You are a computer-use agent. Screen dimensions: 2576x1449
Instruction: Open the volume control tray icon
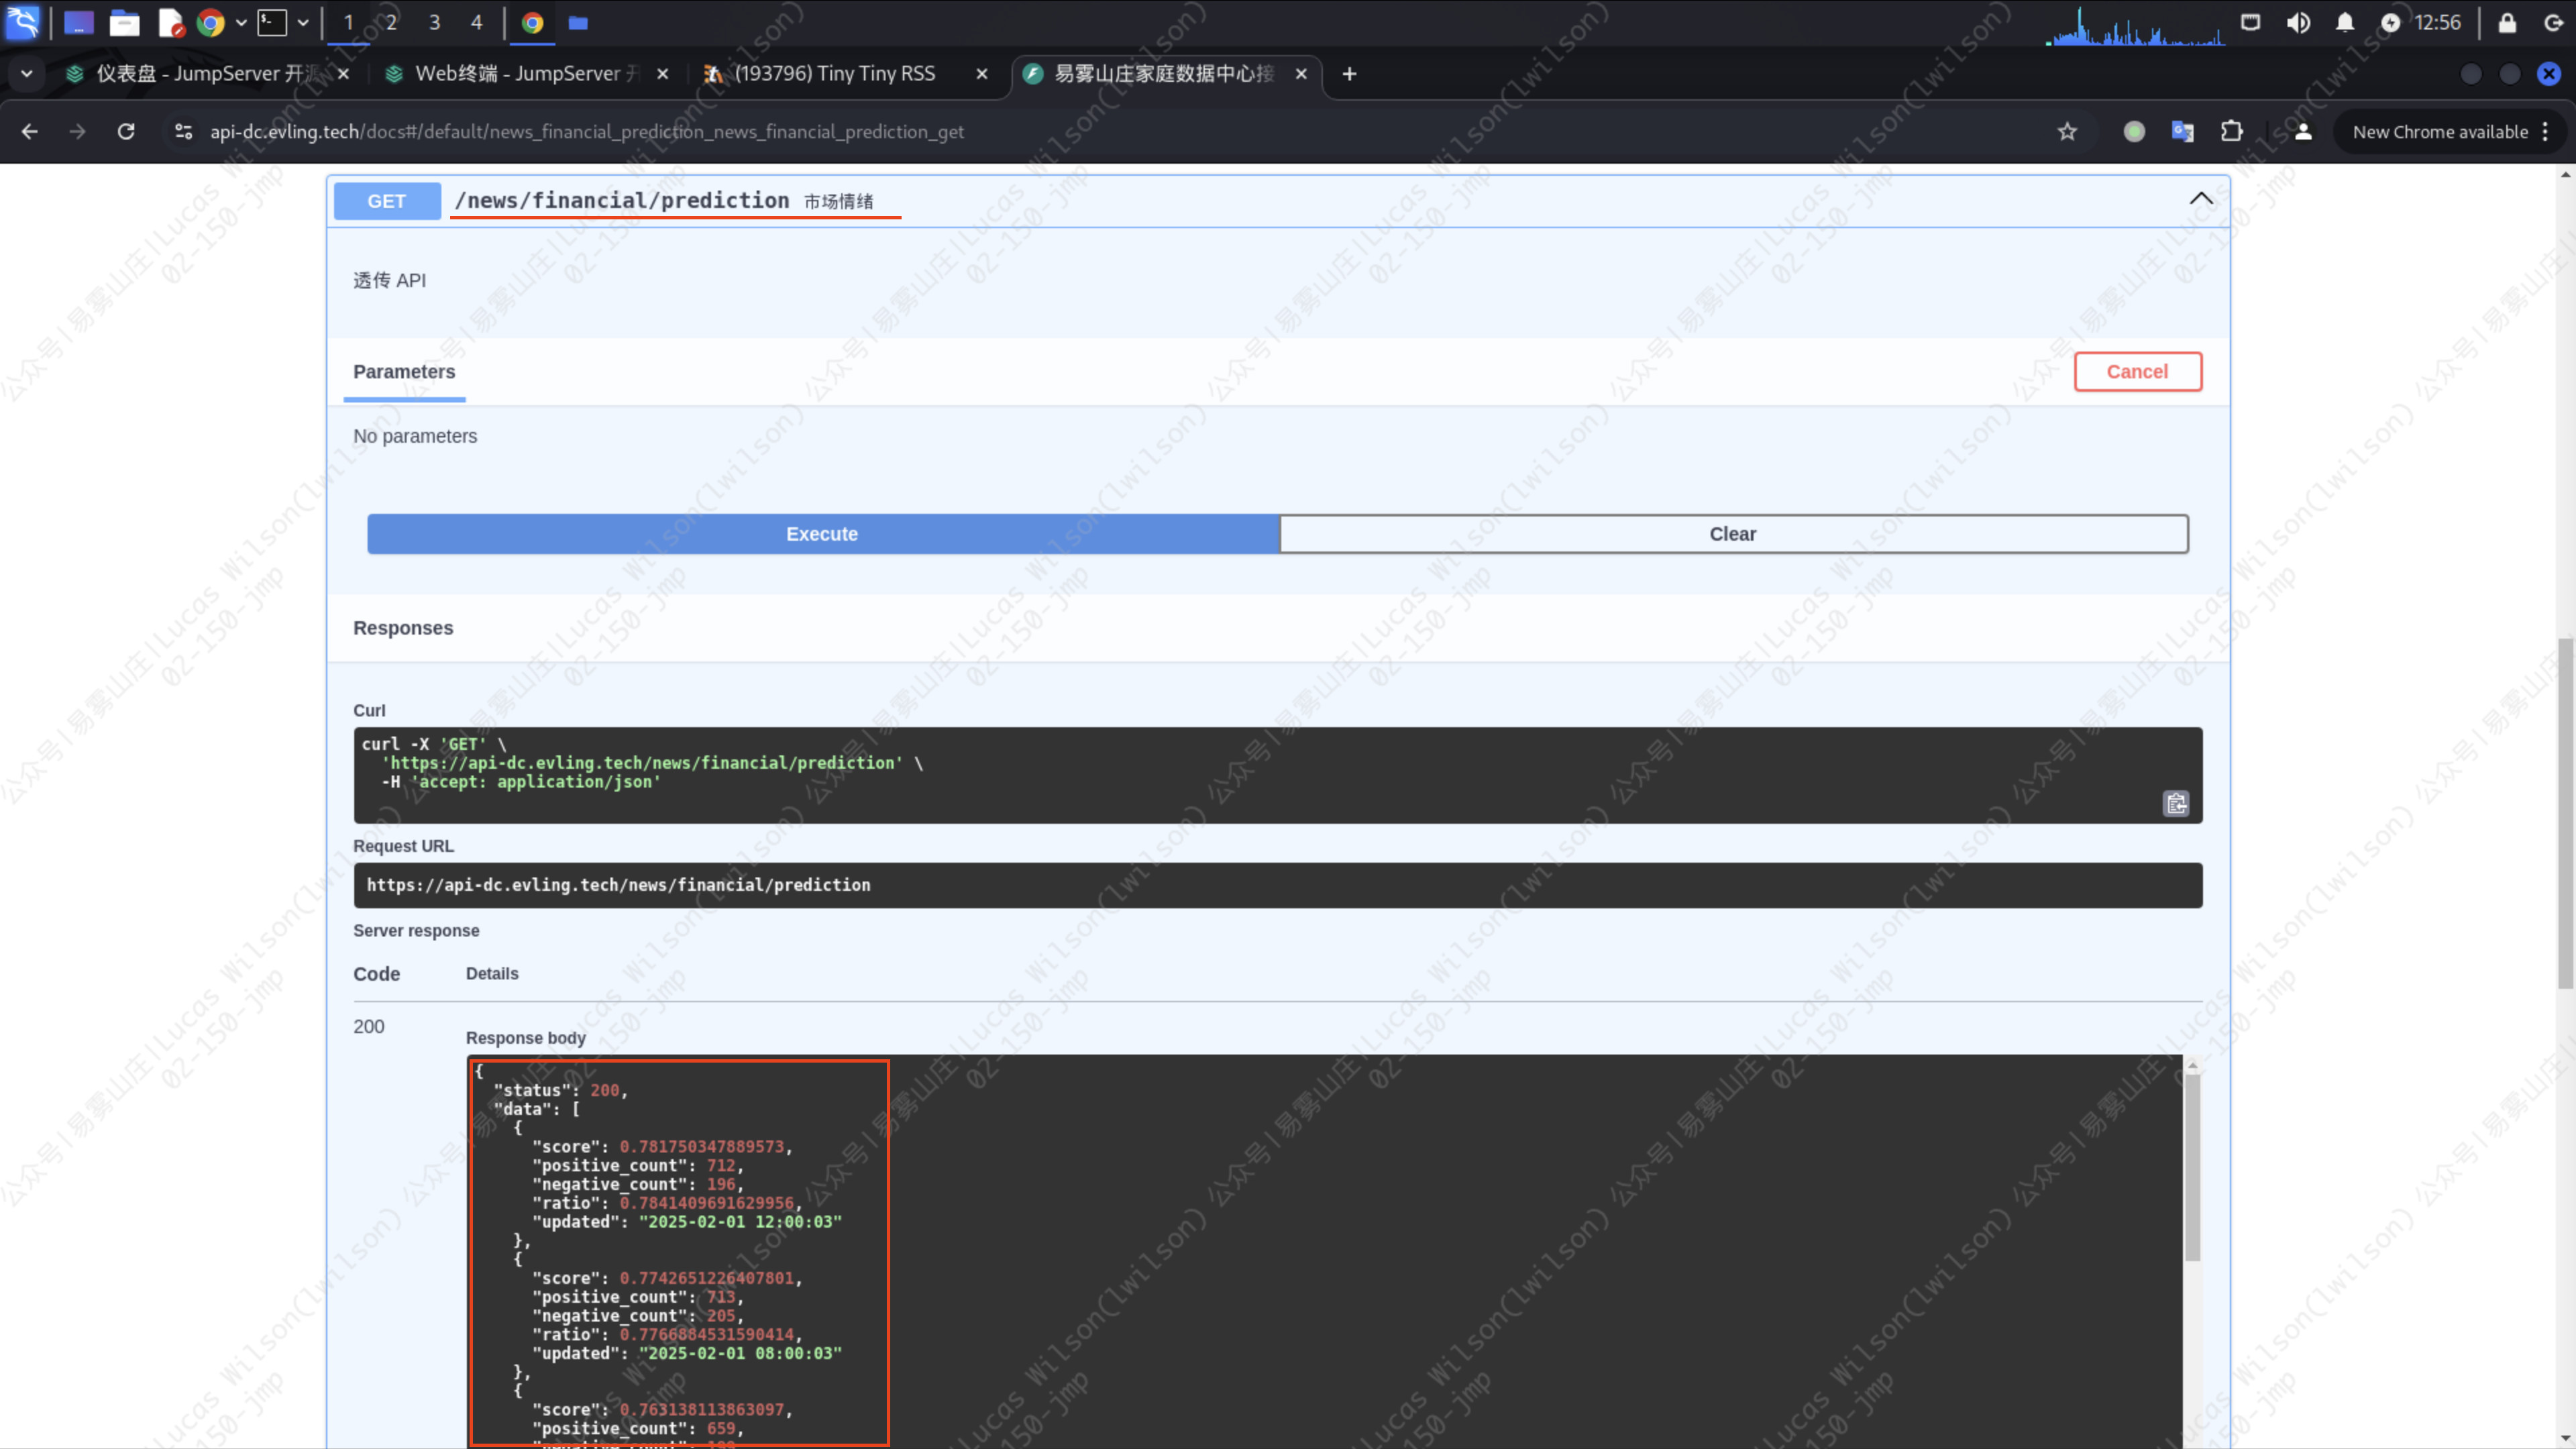[2298, 22]
